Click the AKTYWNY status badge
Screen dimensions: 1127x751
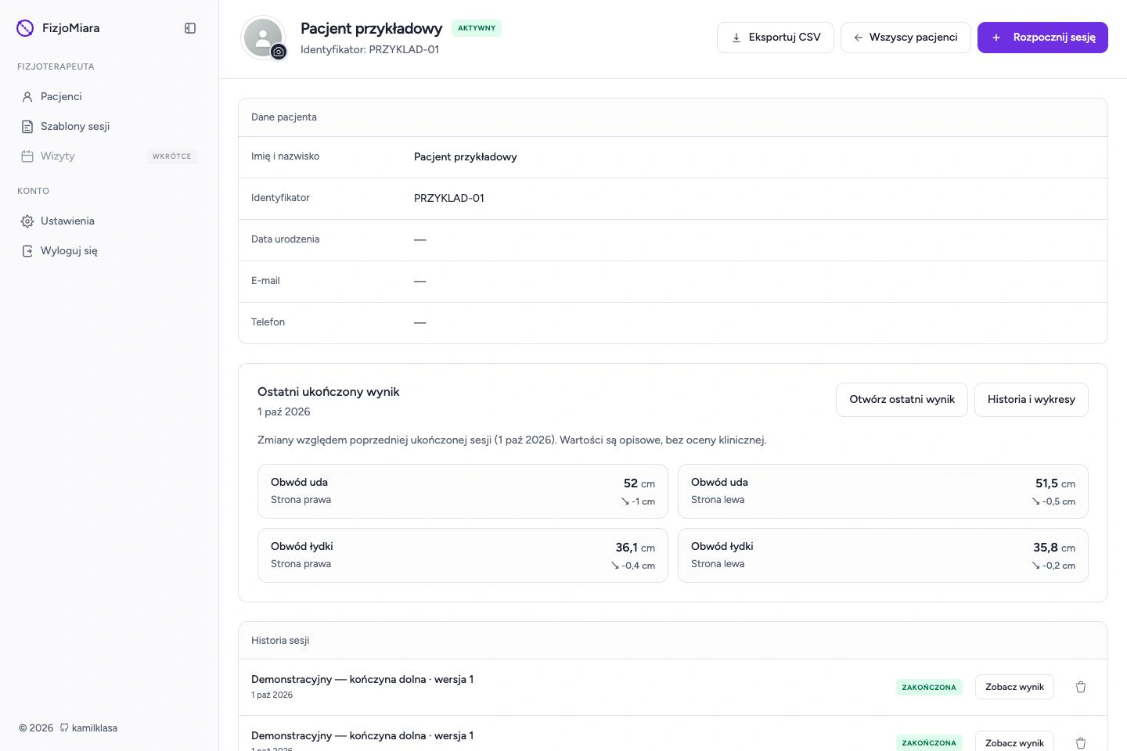pos(477,28)
